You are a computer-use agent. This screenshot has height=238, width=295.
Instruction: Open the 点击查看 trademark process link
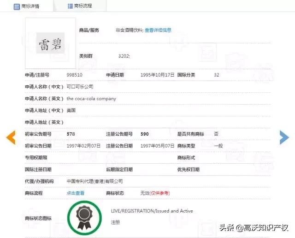(x=76, y=193)
